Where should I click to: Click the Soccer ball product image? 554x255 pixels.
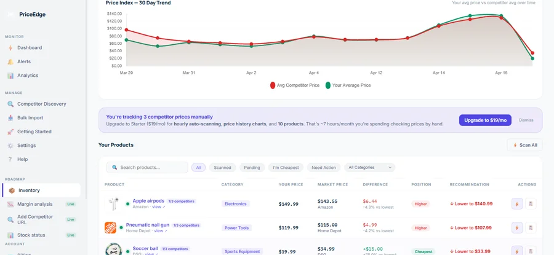pyautogui.click(x=114, y=249)
